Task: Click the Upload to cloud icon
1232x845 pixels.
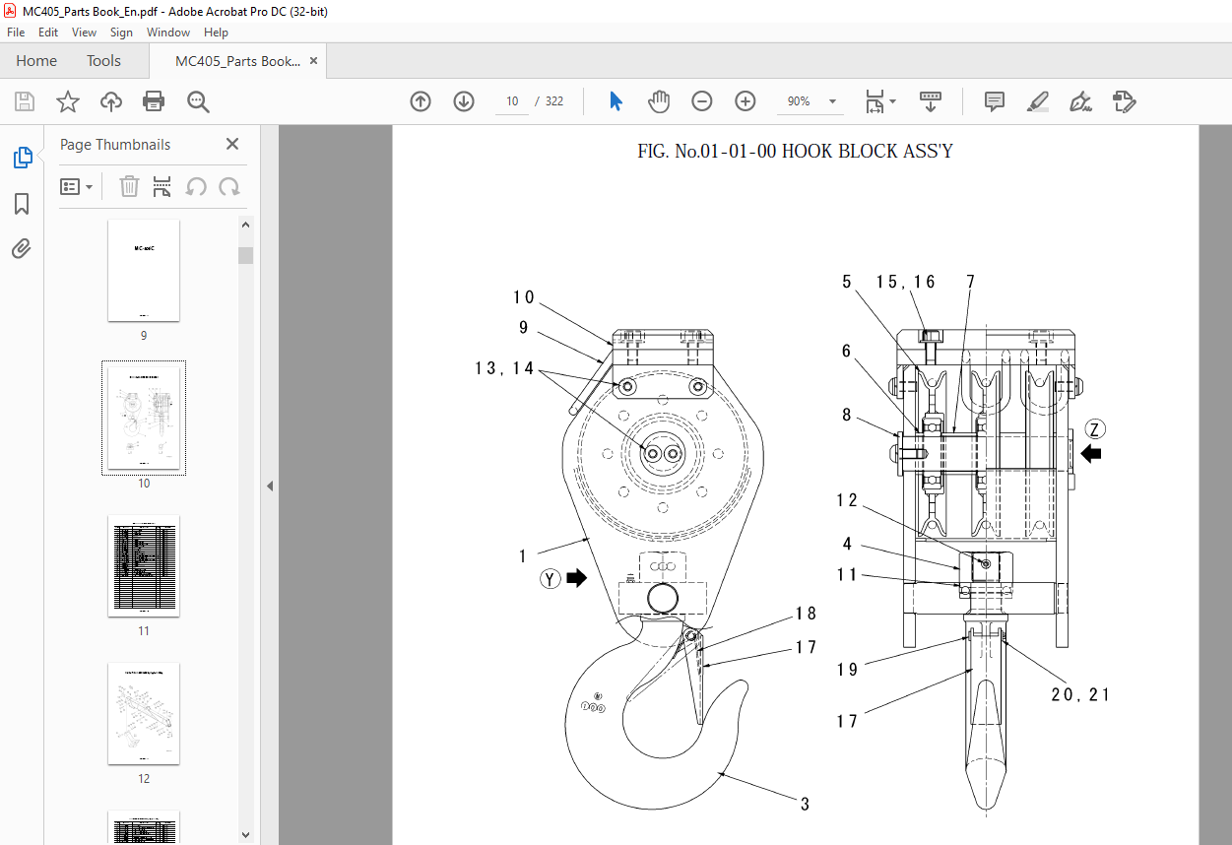Action: point(111,101)
